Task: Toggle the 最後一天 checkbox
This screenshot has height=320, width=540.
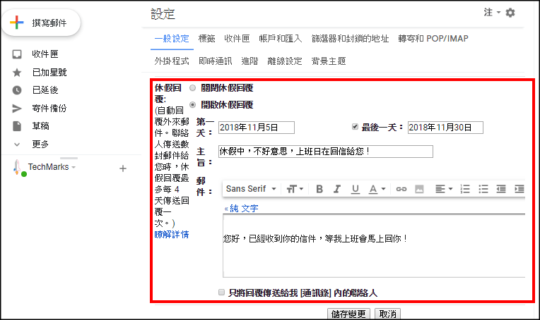Action: coord(355,127)
